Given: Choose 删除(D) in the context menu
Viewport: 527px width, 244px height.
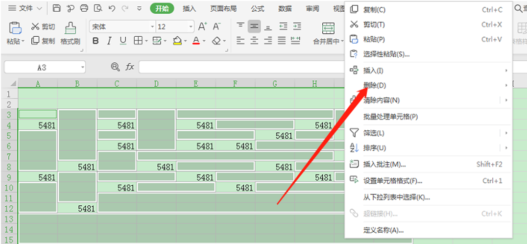Looking at the screenshot, I should [x=429, y=85].
